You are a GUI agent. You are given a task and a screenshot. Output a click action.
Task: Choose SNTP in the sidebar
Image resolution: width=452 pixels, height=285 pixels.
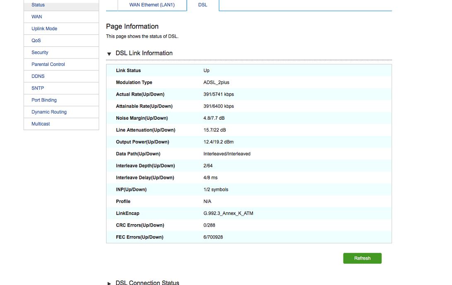[38, 88]
